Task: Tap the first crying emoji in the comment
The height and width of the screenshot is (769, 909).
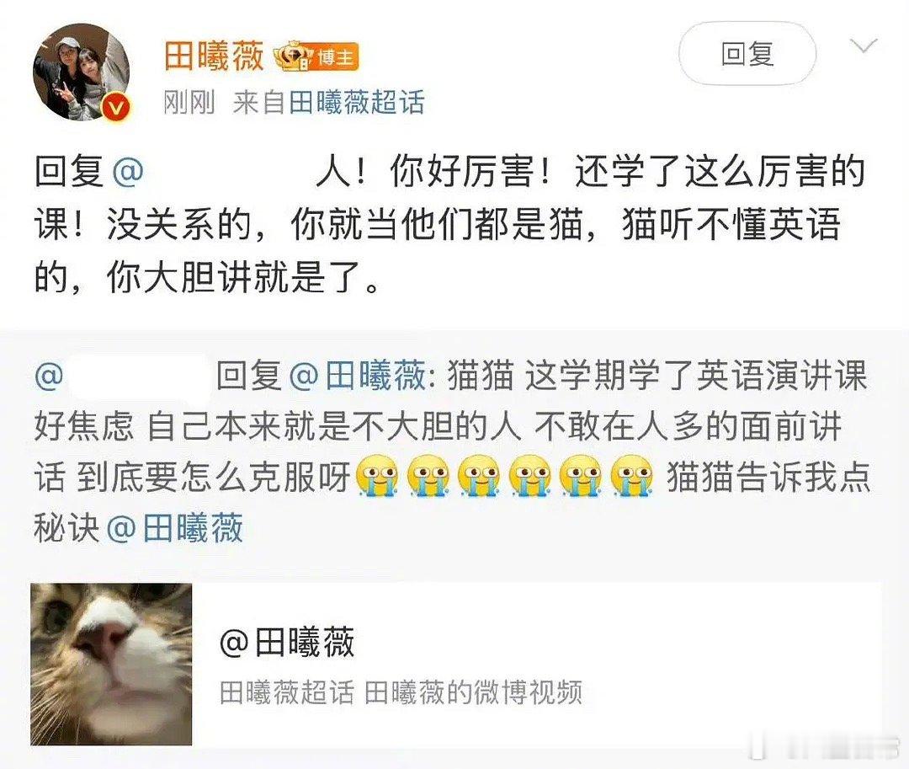Action: (376, 476)
